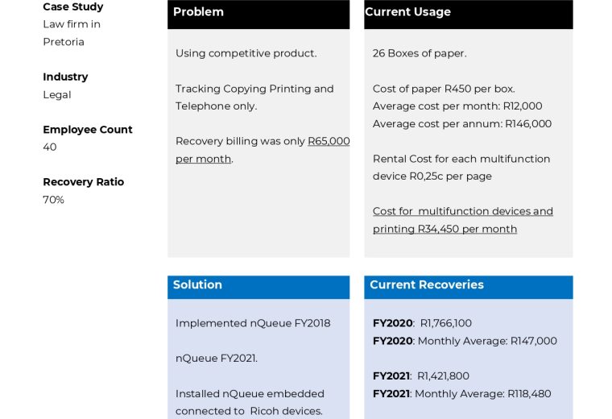The width and height of the screenshot is (612, 419).
Task: Click the "Using competitive product." line
Action: pyautogui.click(x=246, y=53)
